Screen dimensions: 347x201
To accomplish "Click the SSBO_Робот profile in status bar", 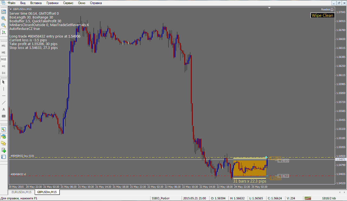I will (x=160, y=198).
